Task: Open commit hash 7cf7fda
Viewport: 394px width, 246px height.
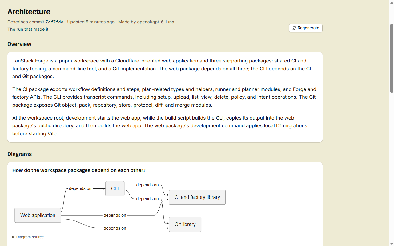Action: pyautogui.click(x=54, y=22)
